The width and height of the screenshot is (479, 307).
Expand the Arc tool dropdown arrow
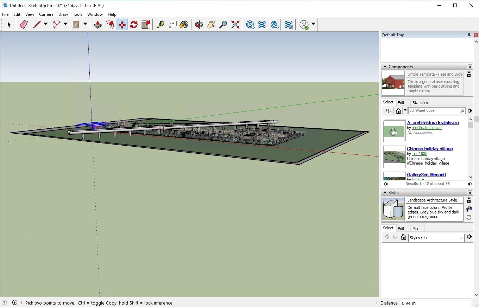(65, 24)
